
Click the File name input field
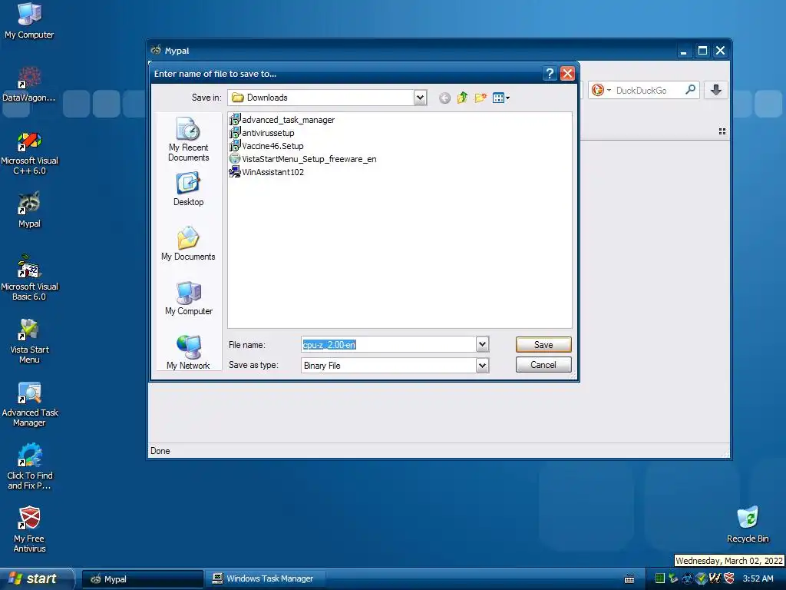[389, 345]
